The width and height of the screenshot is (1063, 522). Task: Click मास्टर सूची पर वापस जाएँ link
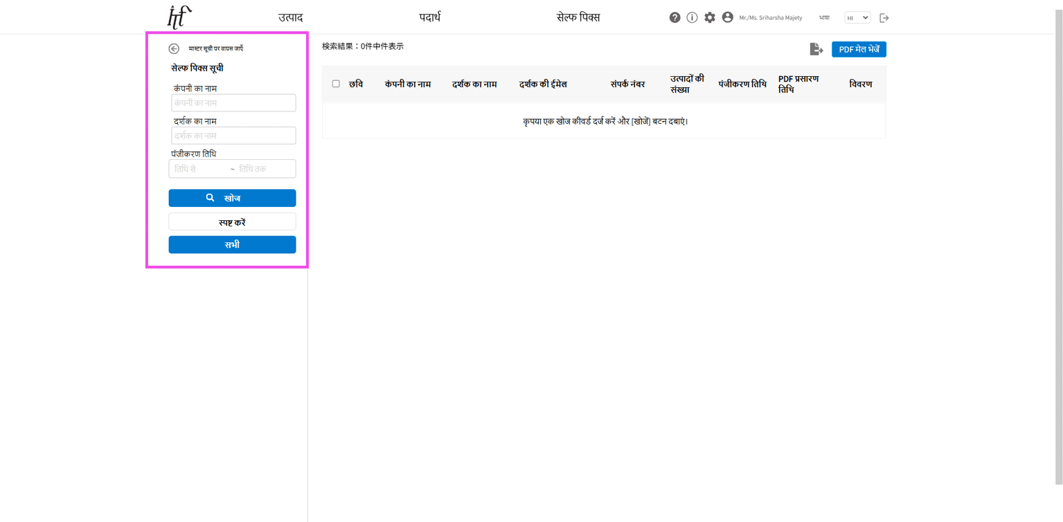(215, 48)
